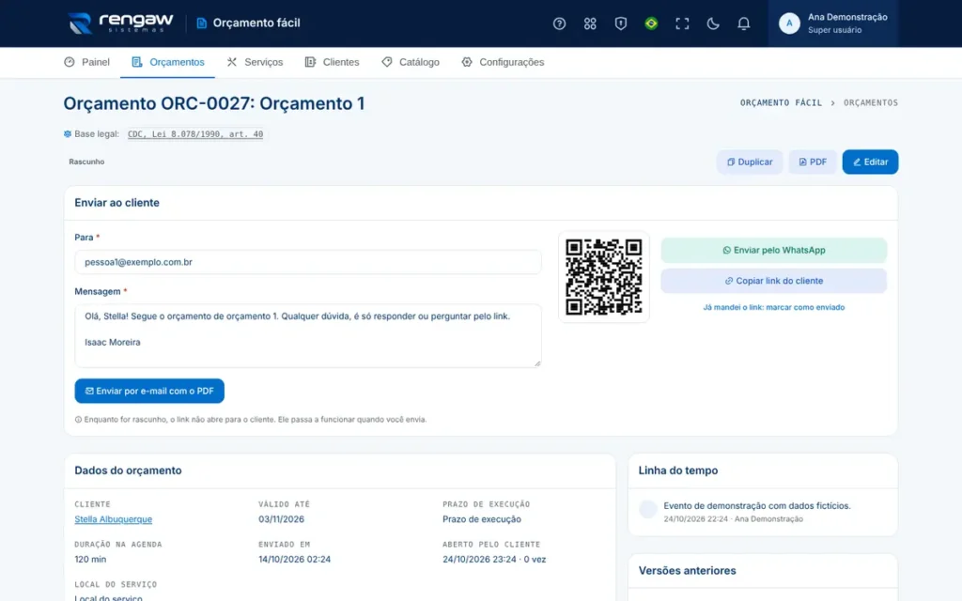Image resolution: width=962 pixels, height=601 pixels.
Task: Click the Versões anteriores heading
Action: (687, 570)
